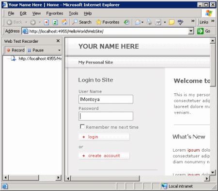Start recording with the Record button
Viewport: 218px width, 191px height.
click(x=16, y=50)
